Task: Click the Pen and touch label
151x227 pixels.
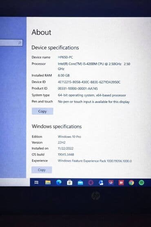Action: click(x=42, y=101)
